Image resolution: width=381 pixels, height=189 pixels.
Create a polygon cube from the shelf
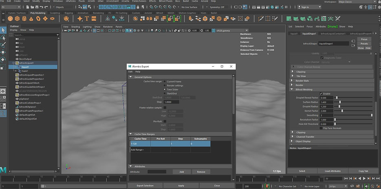coord(17,19)
